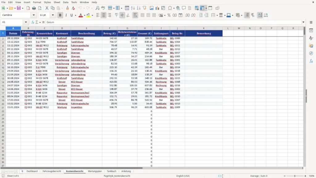The image size is (316, 178).
Task: Insert a hyperlink
Action: (x=178, y=8)
